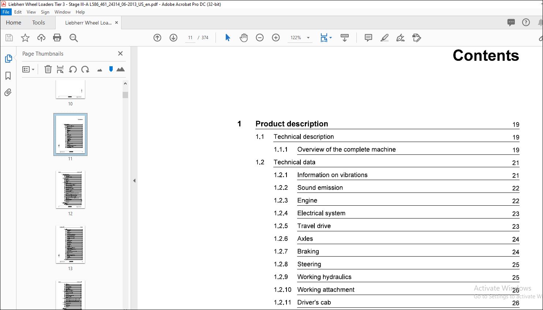Select page 11 thumbnail

70,134
